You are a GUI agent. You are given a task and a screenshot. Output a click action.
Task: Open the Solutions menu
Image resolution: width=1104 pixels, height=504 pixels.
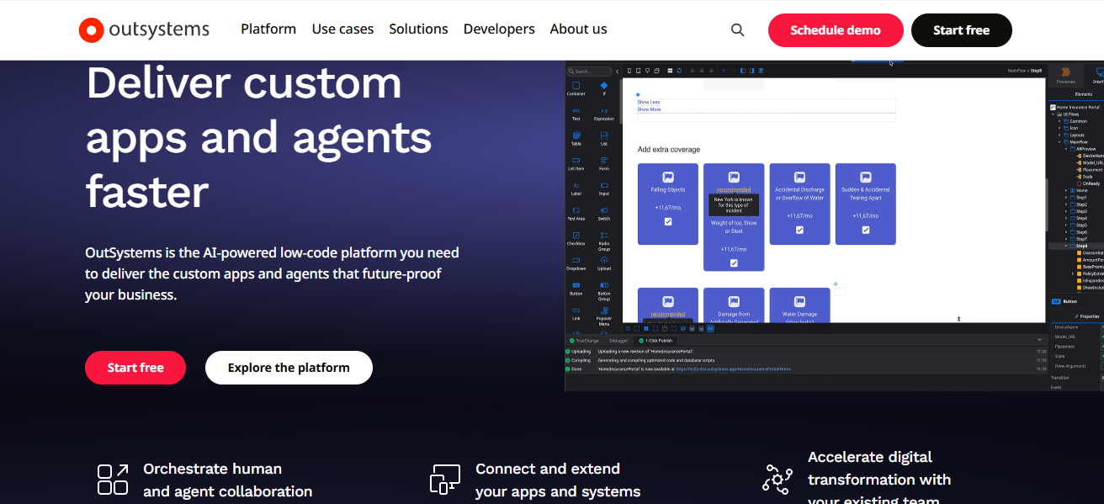coord(418,29)
